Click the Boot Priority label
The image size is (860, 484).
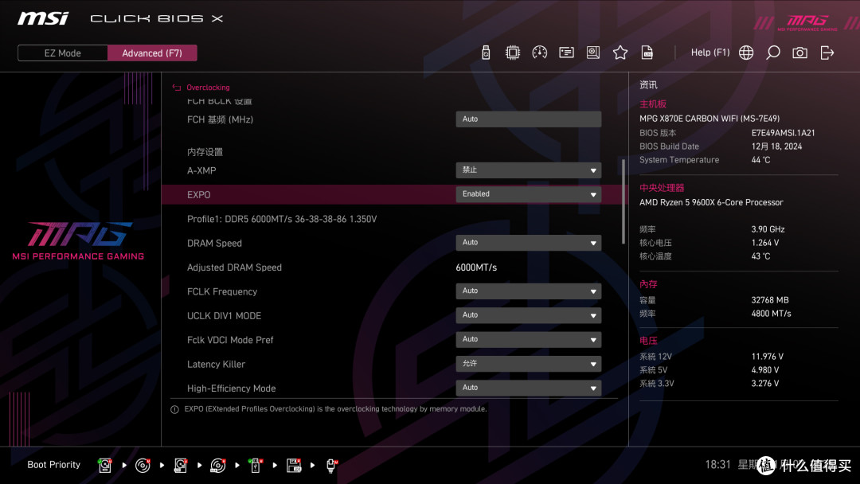(54, 465)
